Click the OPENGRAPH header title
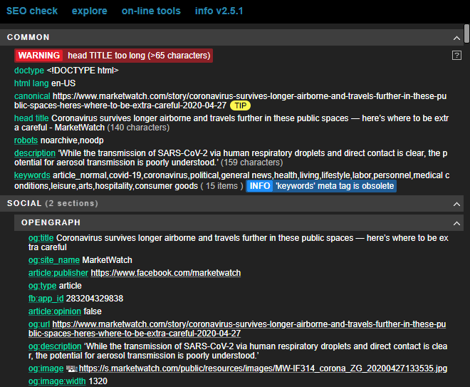This screenshot has width=470, height=387. (51, 222)
